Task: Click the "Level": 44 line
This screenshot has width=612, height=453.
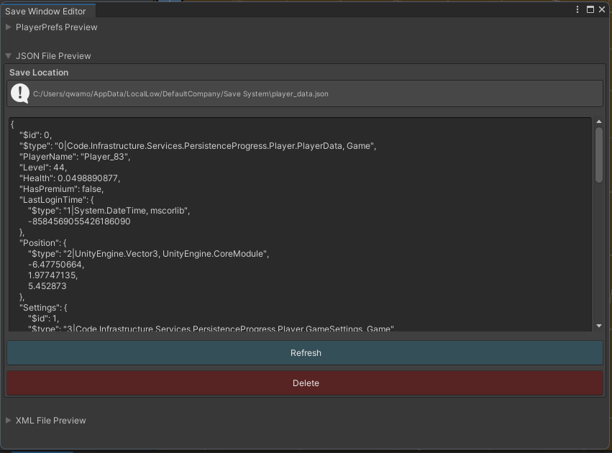Action: [43, 168]
